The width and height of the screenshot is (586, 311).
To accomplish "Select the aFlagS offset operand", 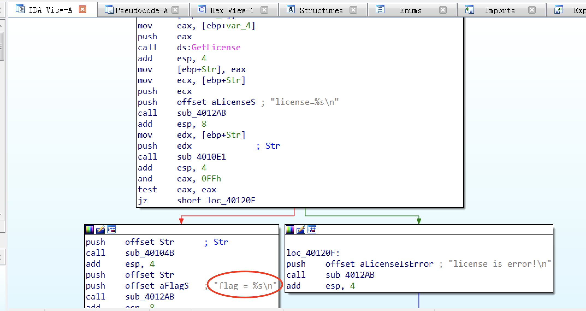I will pyautogui.click(x=174, y=286).
